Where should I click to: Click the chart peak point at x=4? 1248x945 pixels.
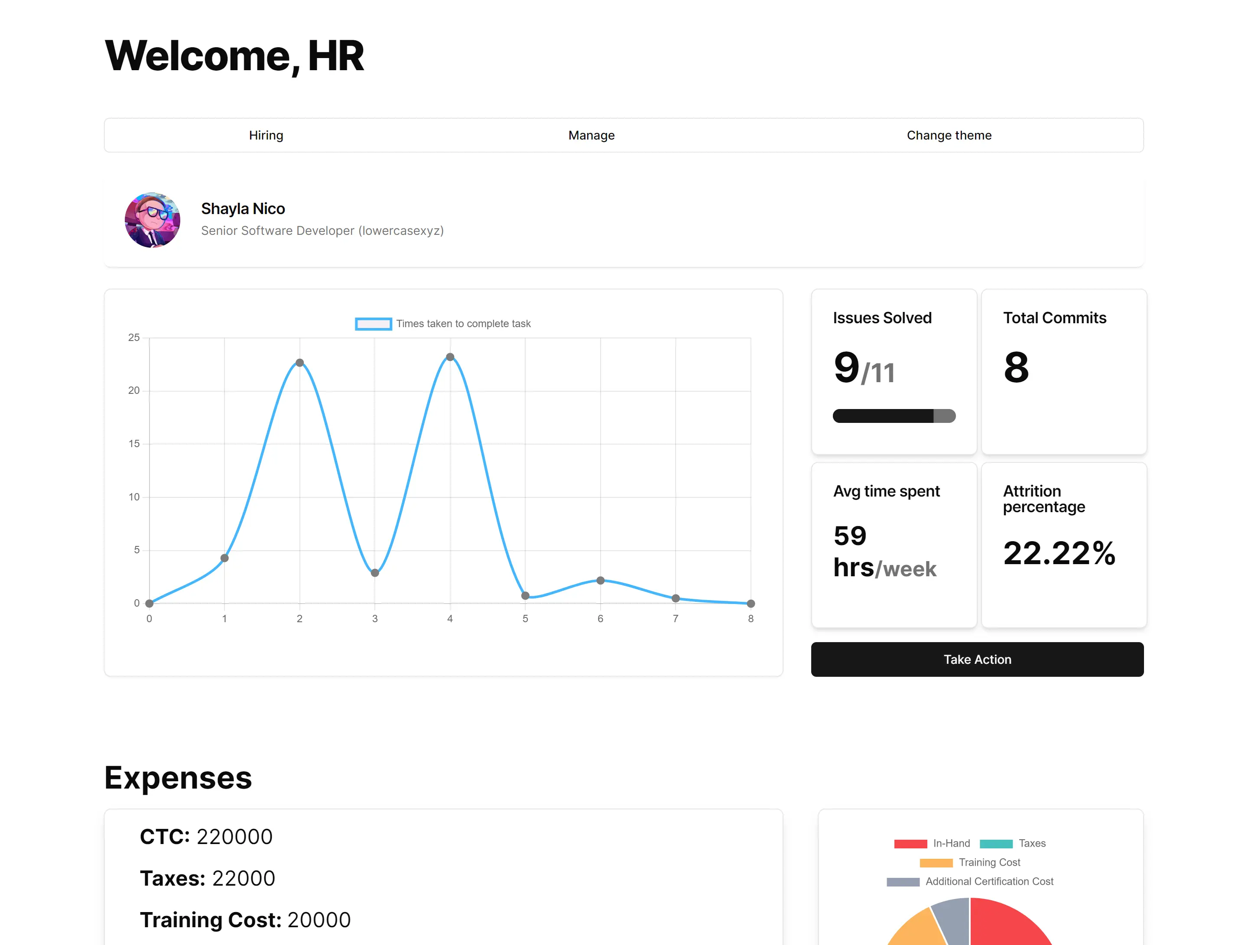pos(450,357)
